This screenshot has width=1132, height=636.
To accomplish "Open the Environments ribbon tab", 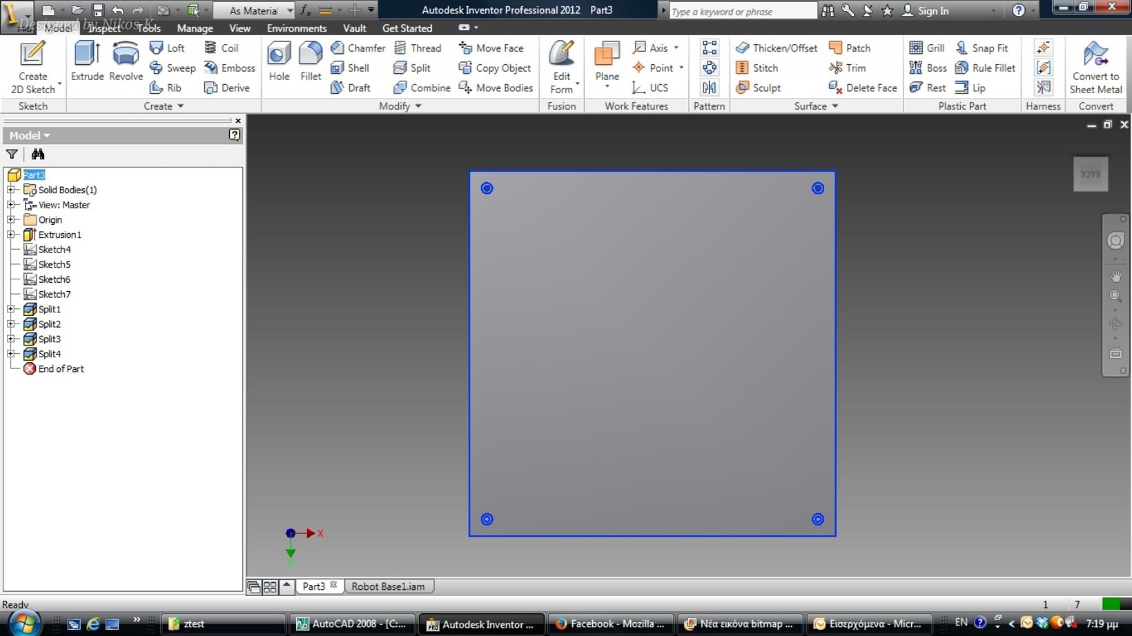I will pyautogui.click(x=297, y=28).
